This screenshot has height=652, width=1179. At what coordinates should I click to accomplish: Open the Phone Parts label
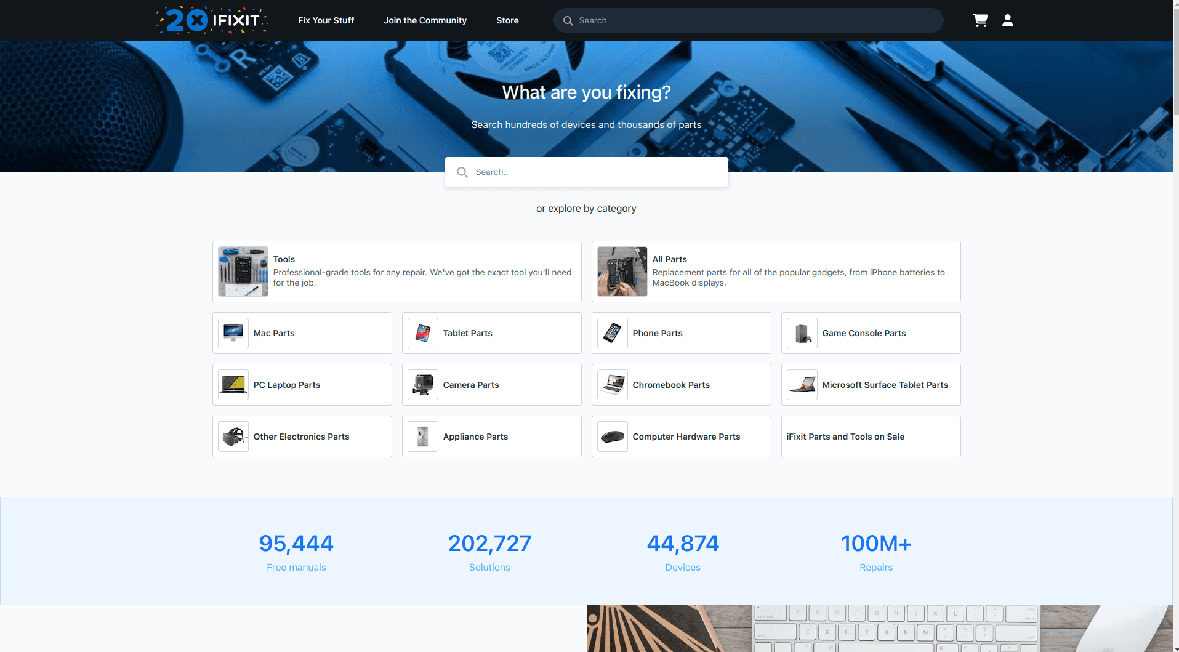point(658,333)
